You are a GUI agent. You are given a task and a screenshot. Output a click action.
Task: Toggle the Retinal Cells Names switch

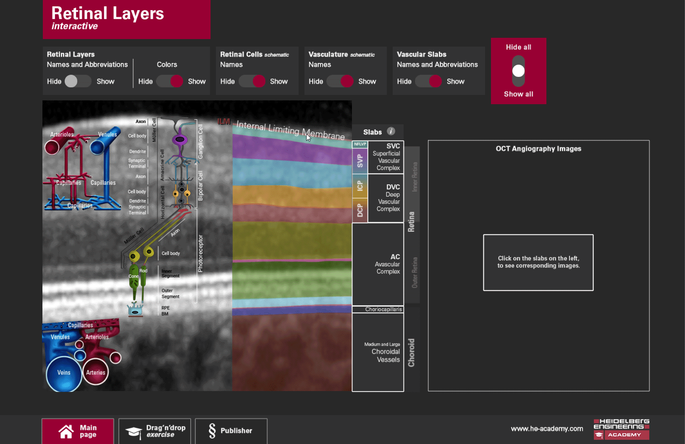(x=252, y=81)
